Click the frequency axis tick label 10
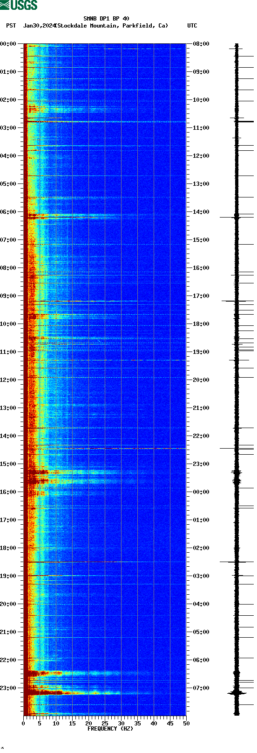Image resolution: width=257 pixels, height=753 pixels. pos(56,724)
